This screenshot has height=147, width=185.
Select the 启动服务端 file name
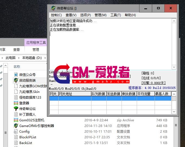coord(27,80)
